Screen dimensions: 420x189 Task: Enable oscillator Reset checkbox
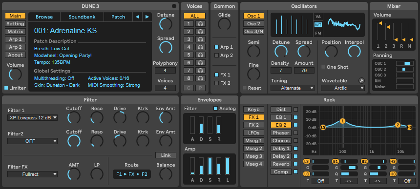point(245,88)
